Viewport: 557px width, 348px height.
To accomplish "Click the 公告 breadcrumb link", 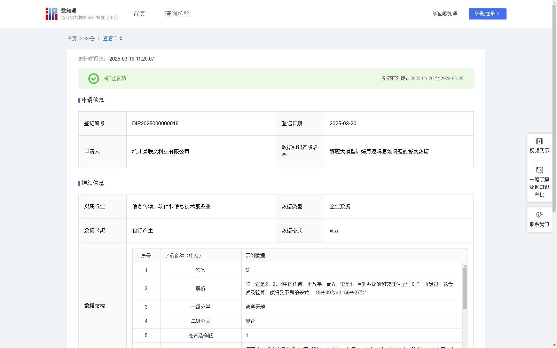I will tap(90, 39).
